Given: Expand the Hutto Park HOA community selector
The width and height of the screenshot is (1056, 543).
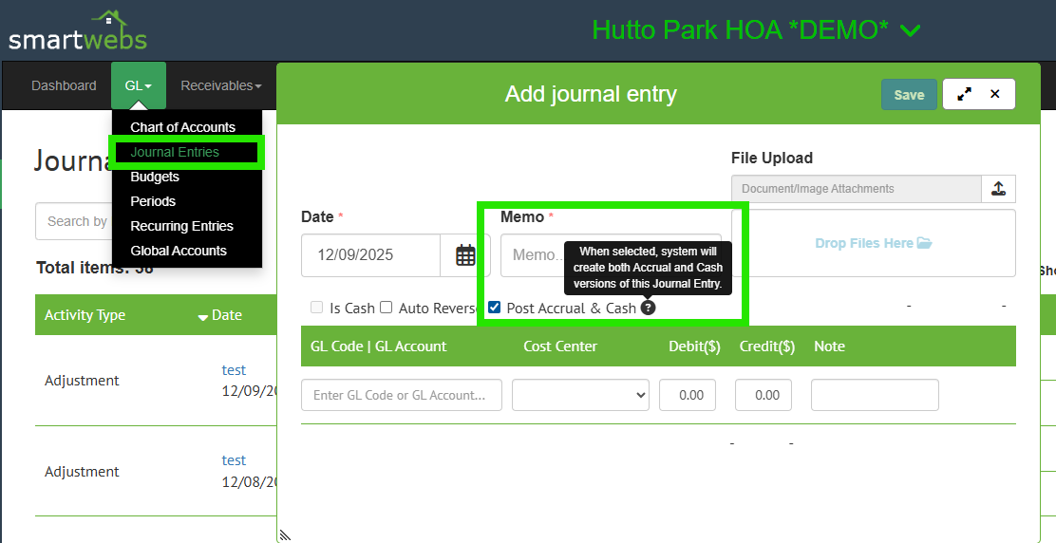Looking at the screenshot, I should click(909, 31).
